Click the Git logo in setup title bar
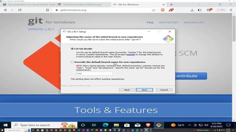This screenshot has height=132, width=236. 65,32
